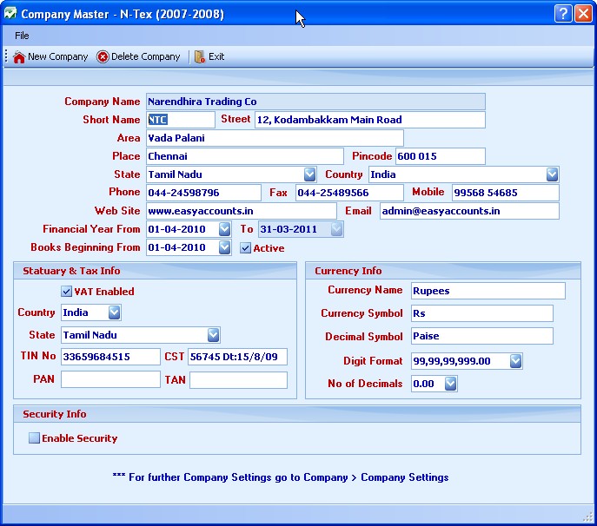Click the Email field
This screenshot has width=597, height=526.
coord(469,211)
